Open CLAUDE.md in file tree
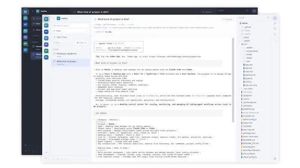 (248, 116)
